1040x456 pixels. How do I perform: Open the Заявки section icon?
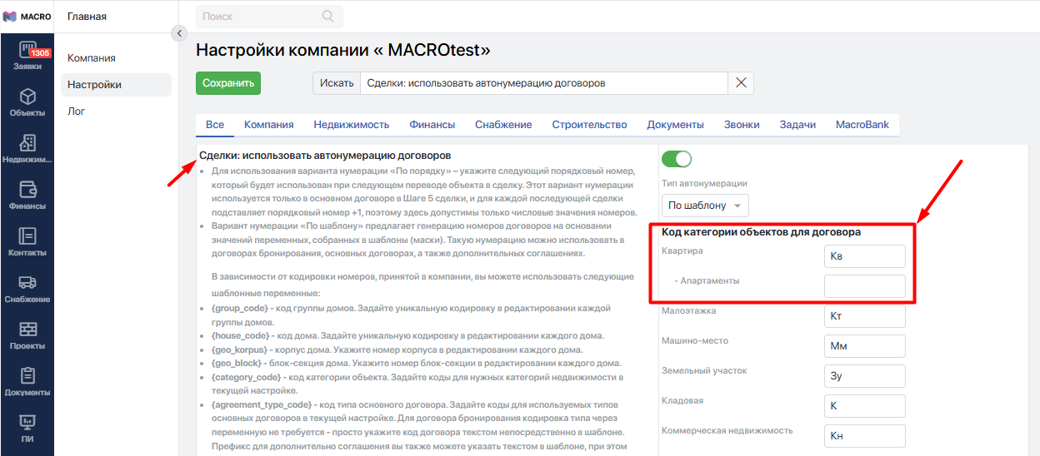click(27, 50)
